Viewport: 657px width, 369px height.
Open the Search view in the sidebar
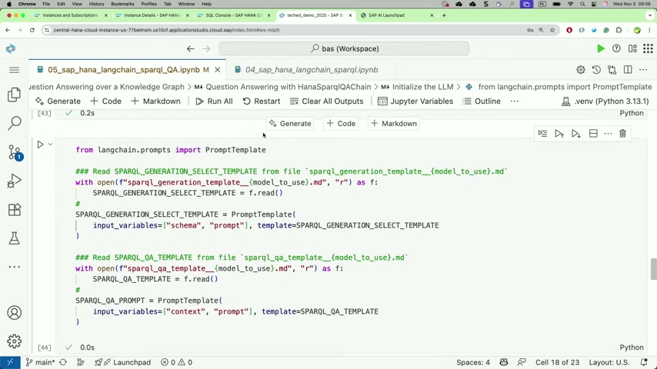(x=15, y=123)
